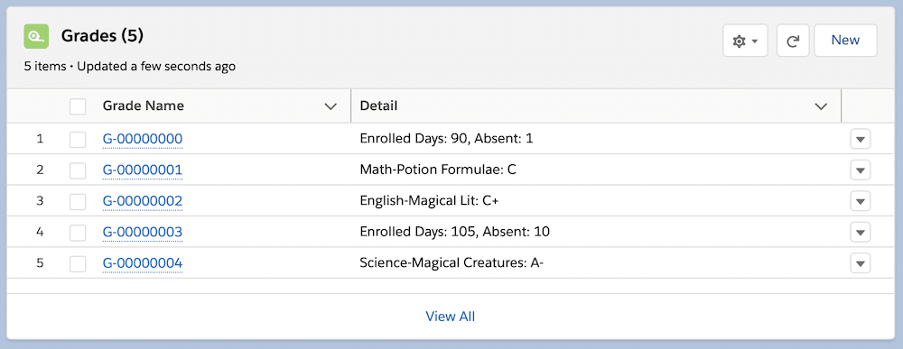903x349 pixels.
Task: Click the green Grades object icon
Action: (x=36, y=37)
